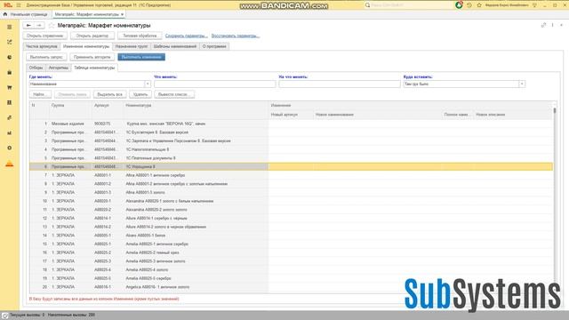
Task: Open the green notifications bell icon
Action: 459,5
